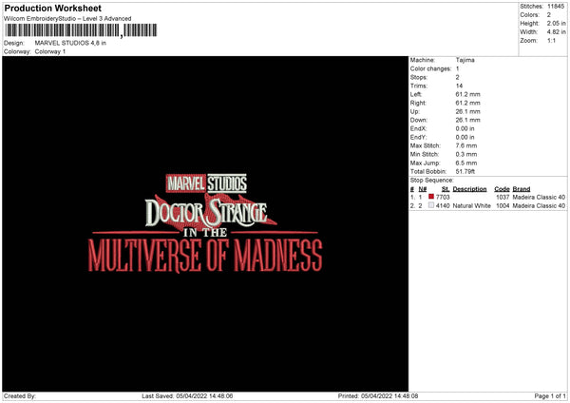570x403 pixels.
Task: Click the Code column header
Action: point(502,189)
